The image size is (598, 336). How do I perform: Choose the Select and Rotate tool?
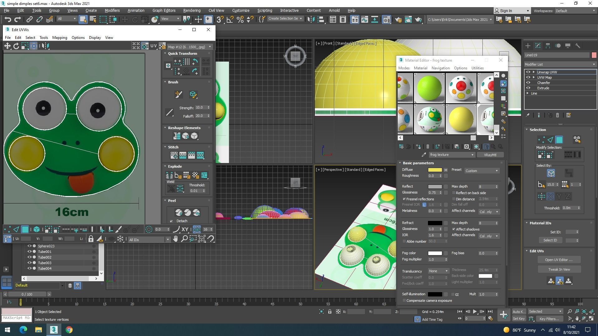[x=135, y=20]
